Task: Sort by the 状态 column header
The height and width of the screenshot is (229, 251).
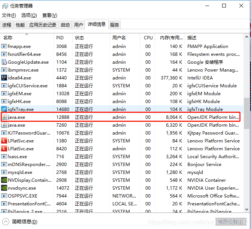Action: pyautogui.click(x=91, y=38)
